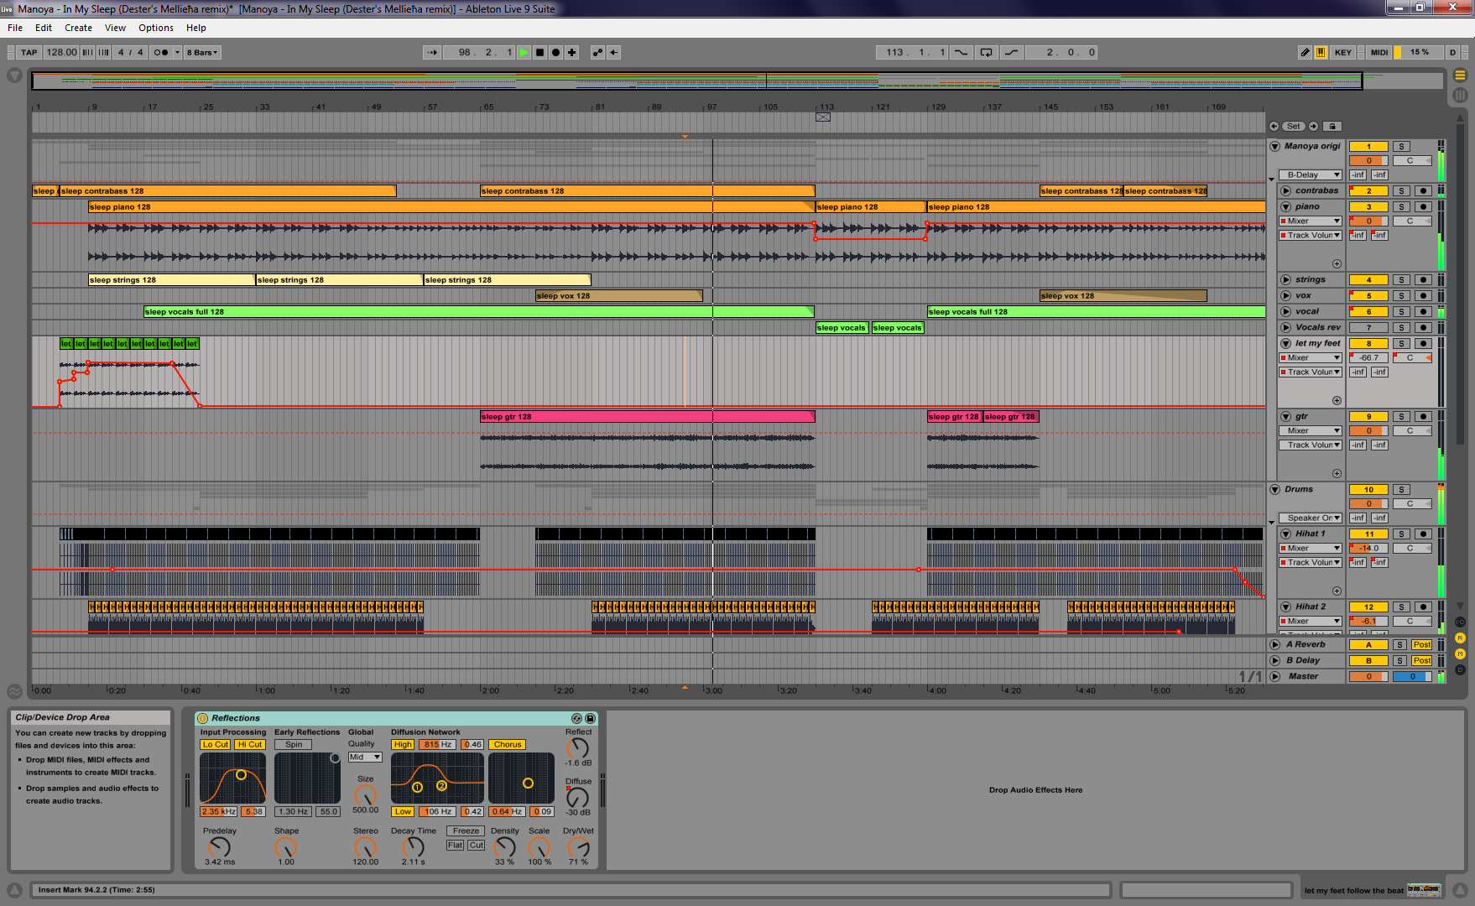Click Back to Arrangement arrow button
This screenshot has height=906, width=1475.
point(614,52)
